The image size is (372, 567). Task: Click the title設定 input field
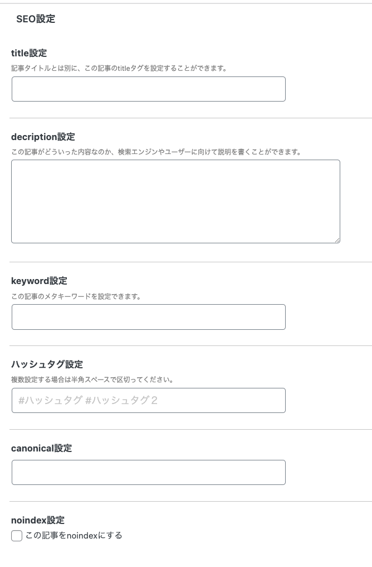pyautogui.click(x=148, y=89)
